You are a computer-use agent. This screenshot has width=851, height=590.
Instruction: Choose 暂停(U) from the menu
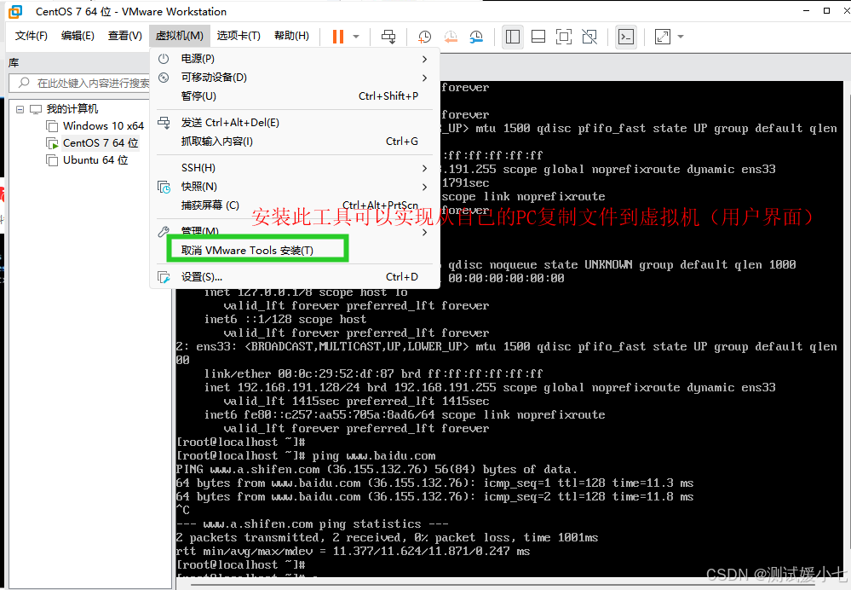tap(295, 96)
